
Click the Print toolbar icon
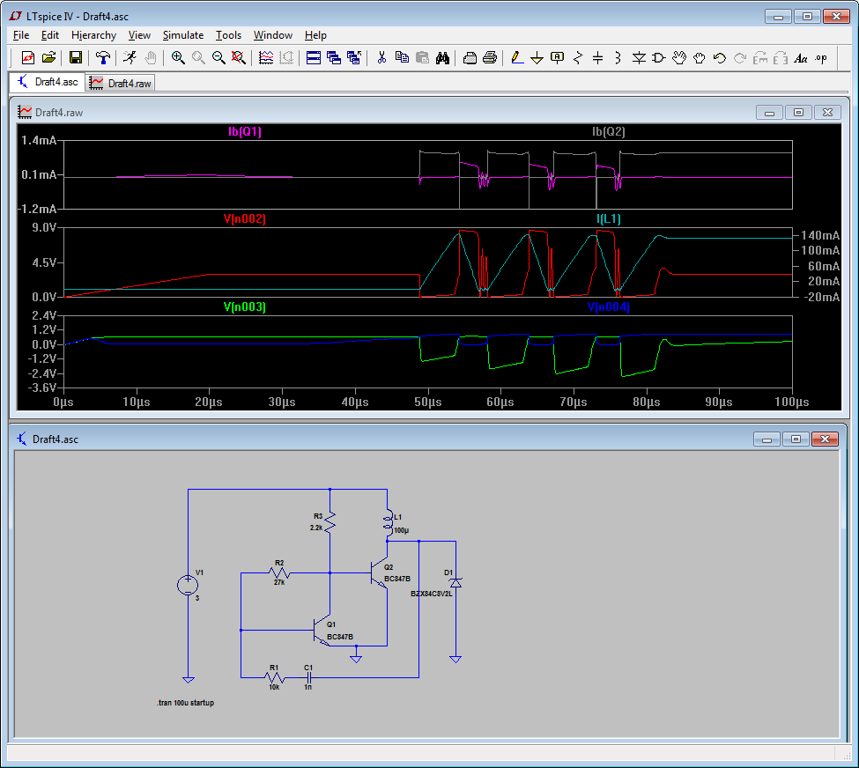490,58
